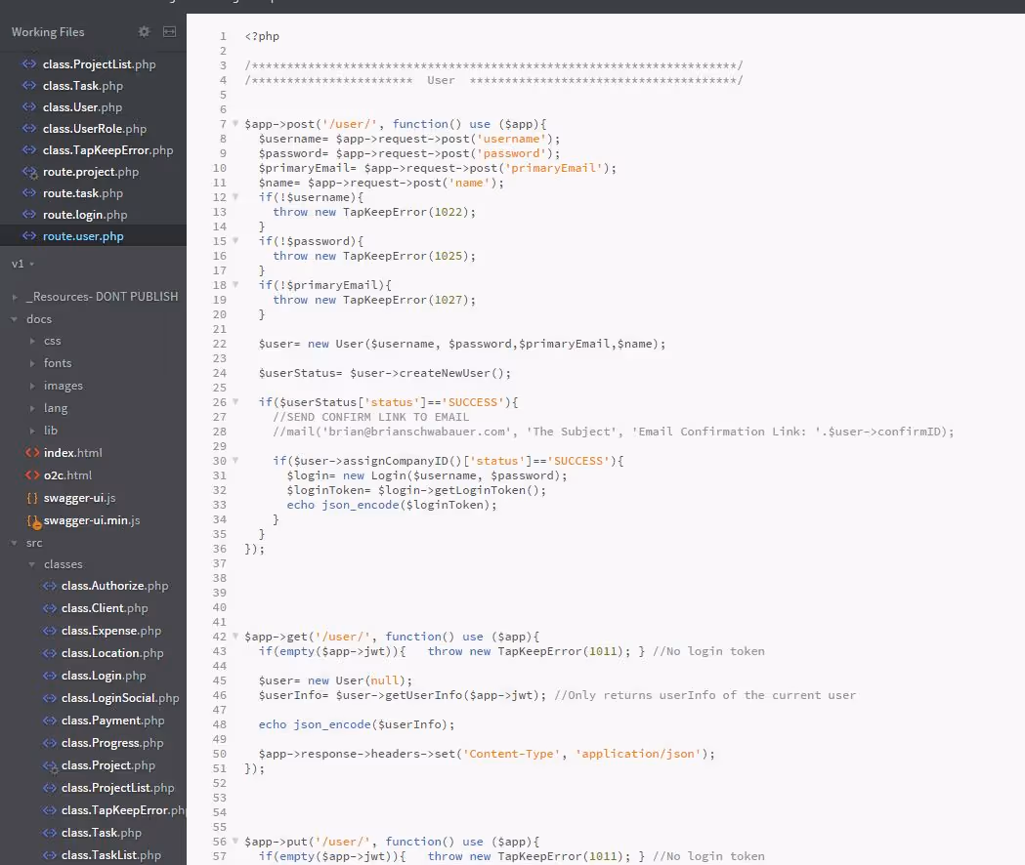Open class.TaskList.php in file tree
The image size is (1025, 865).
click(x=111, y=855)
